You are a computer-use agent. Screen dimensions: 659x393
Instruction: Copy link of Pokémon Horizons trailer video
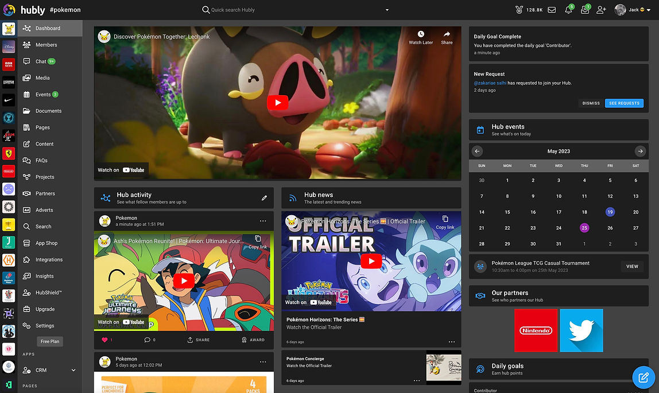(445, 223)
